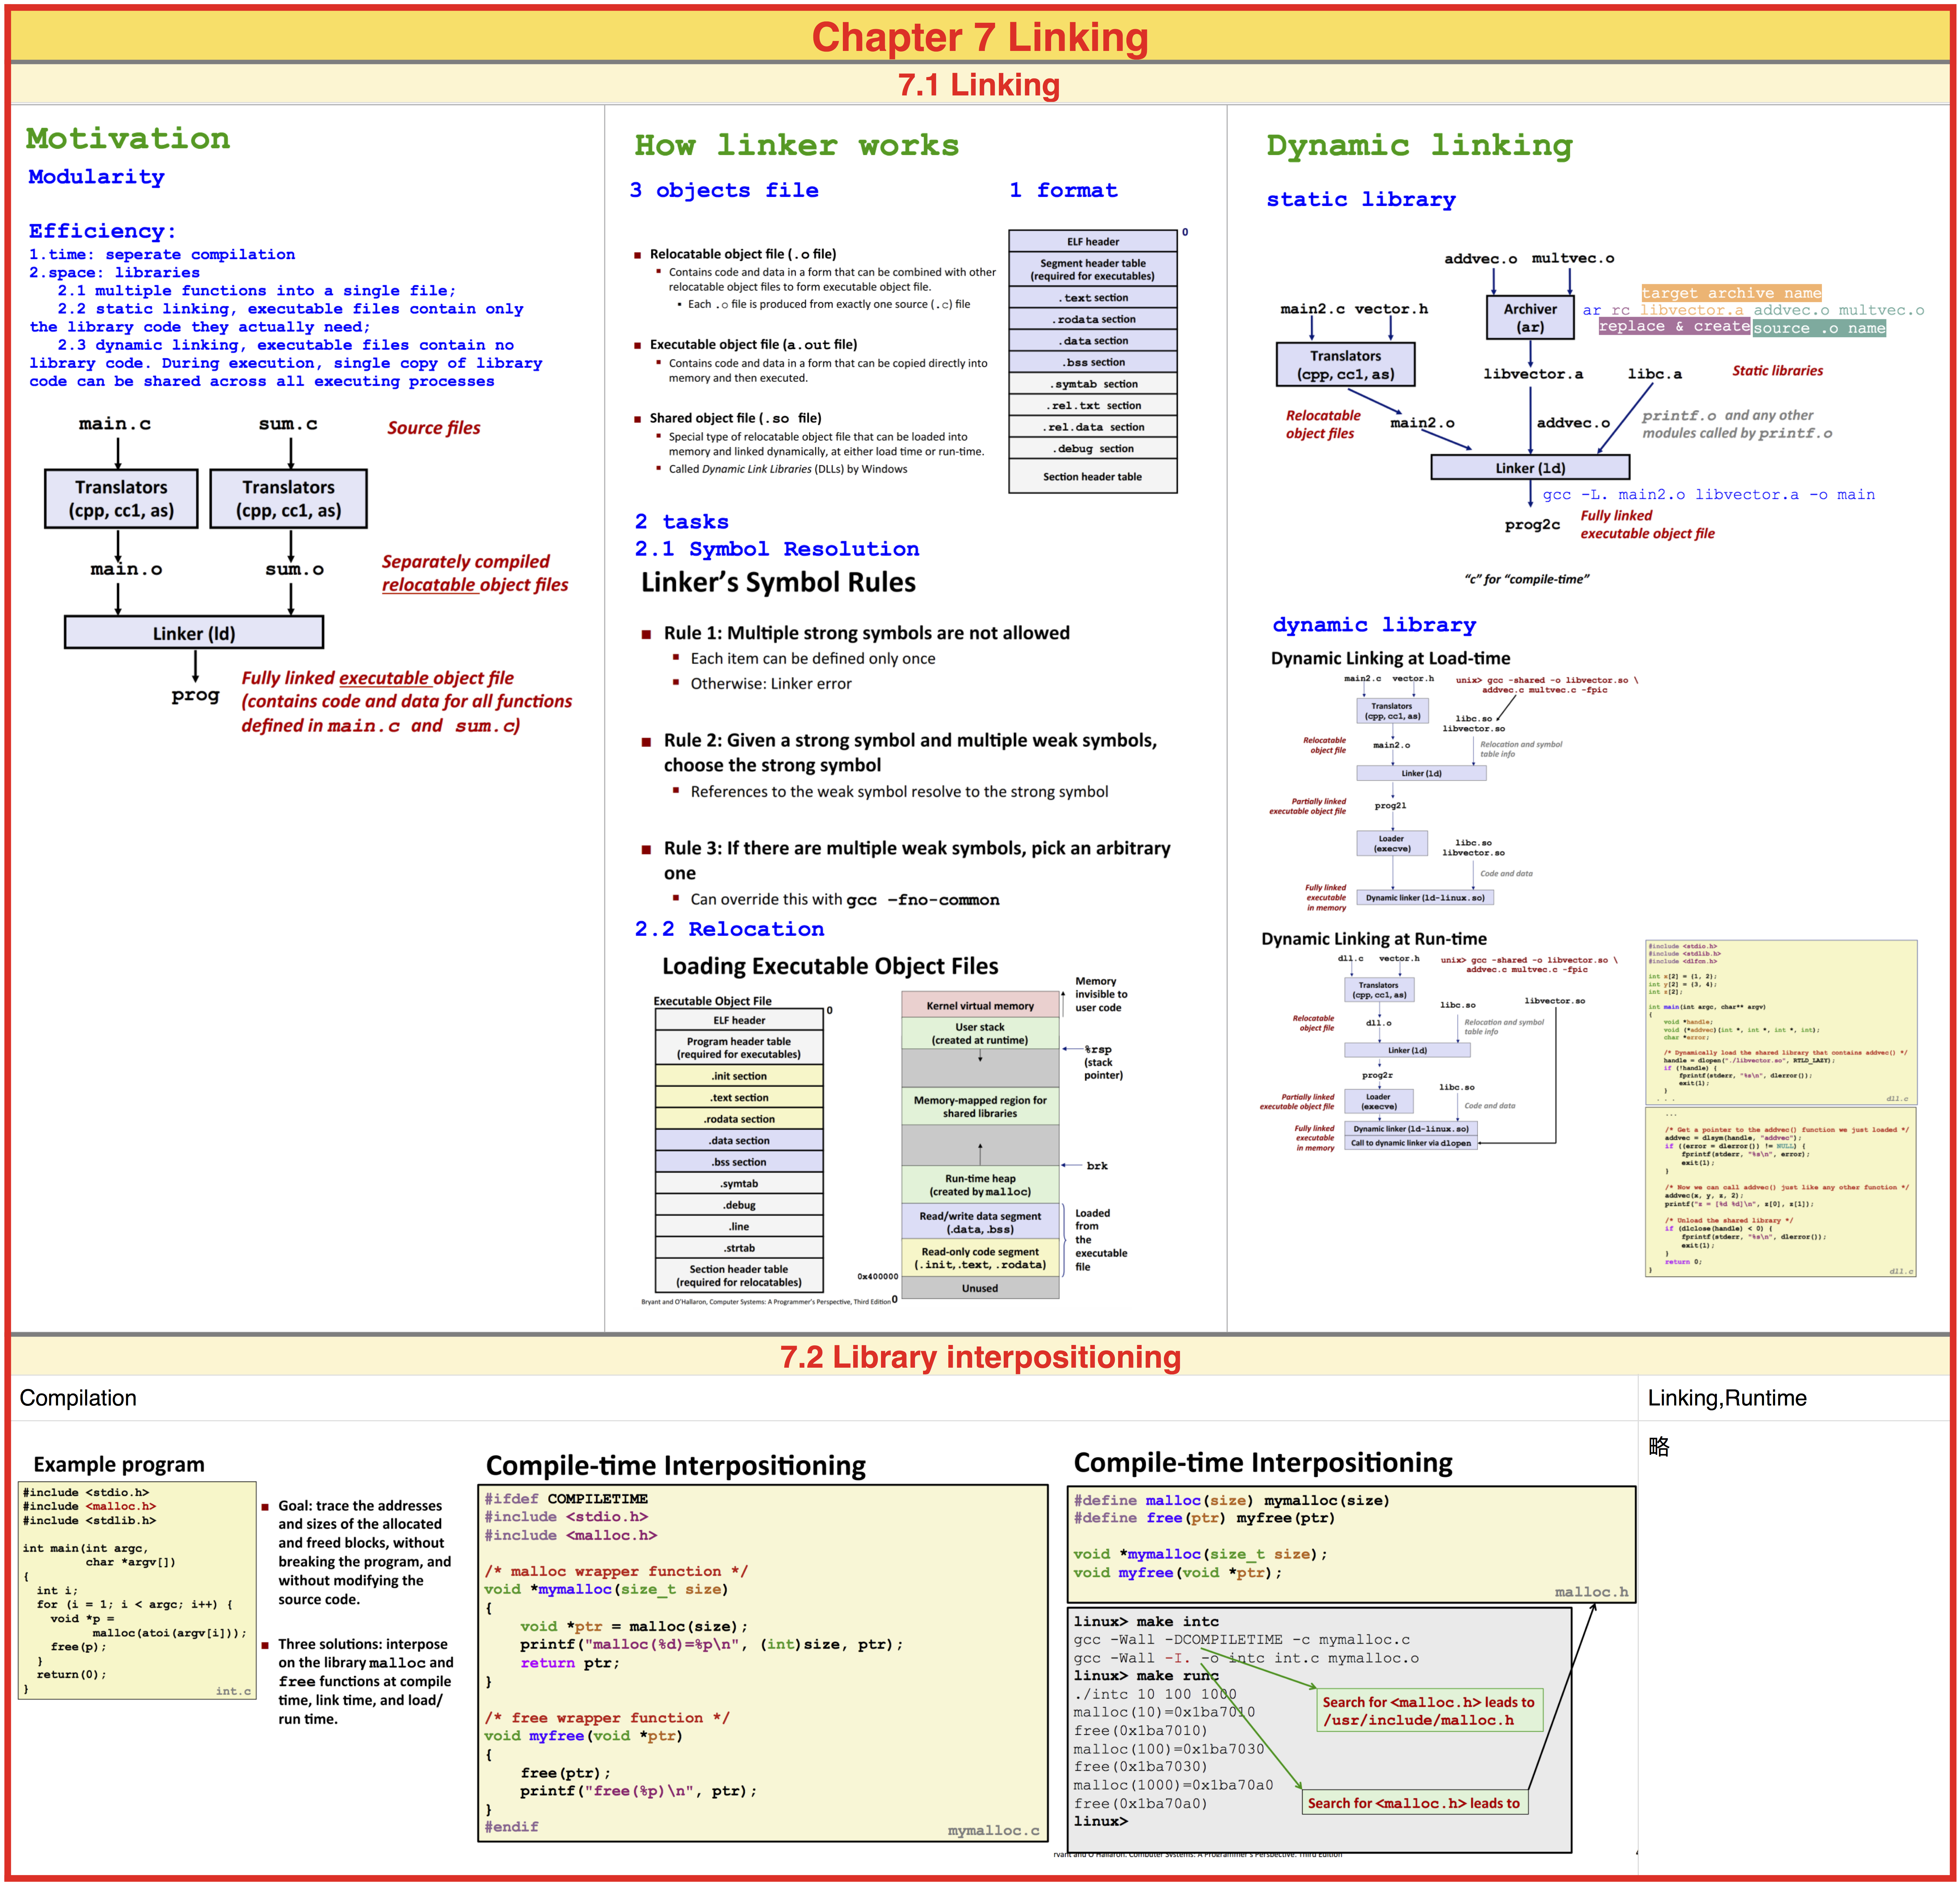
Task: Select '.symtab section' row
Action: click(x=1093, y=384)
